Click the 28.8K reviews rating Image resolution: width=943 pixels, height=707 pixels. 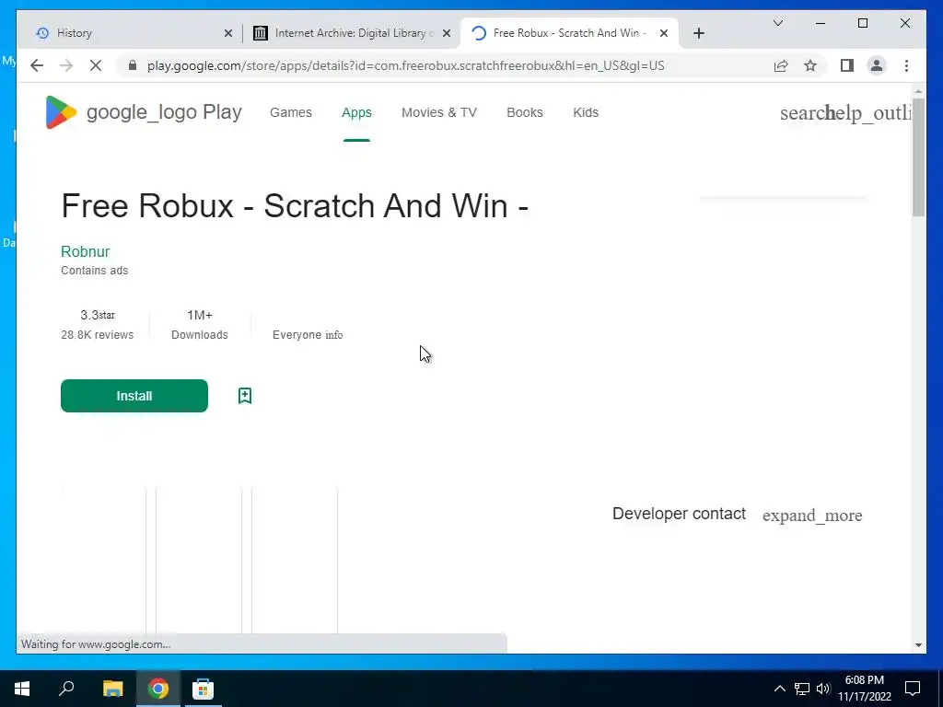[97, 335]
